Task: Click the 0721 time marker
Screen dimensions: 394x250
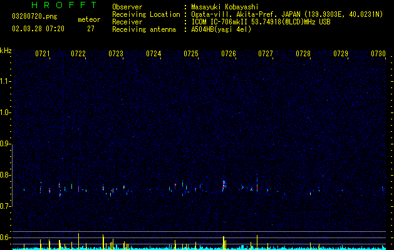Action: point(42,54)
